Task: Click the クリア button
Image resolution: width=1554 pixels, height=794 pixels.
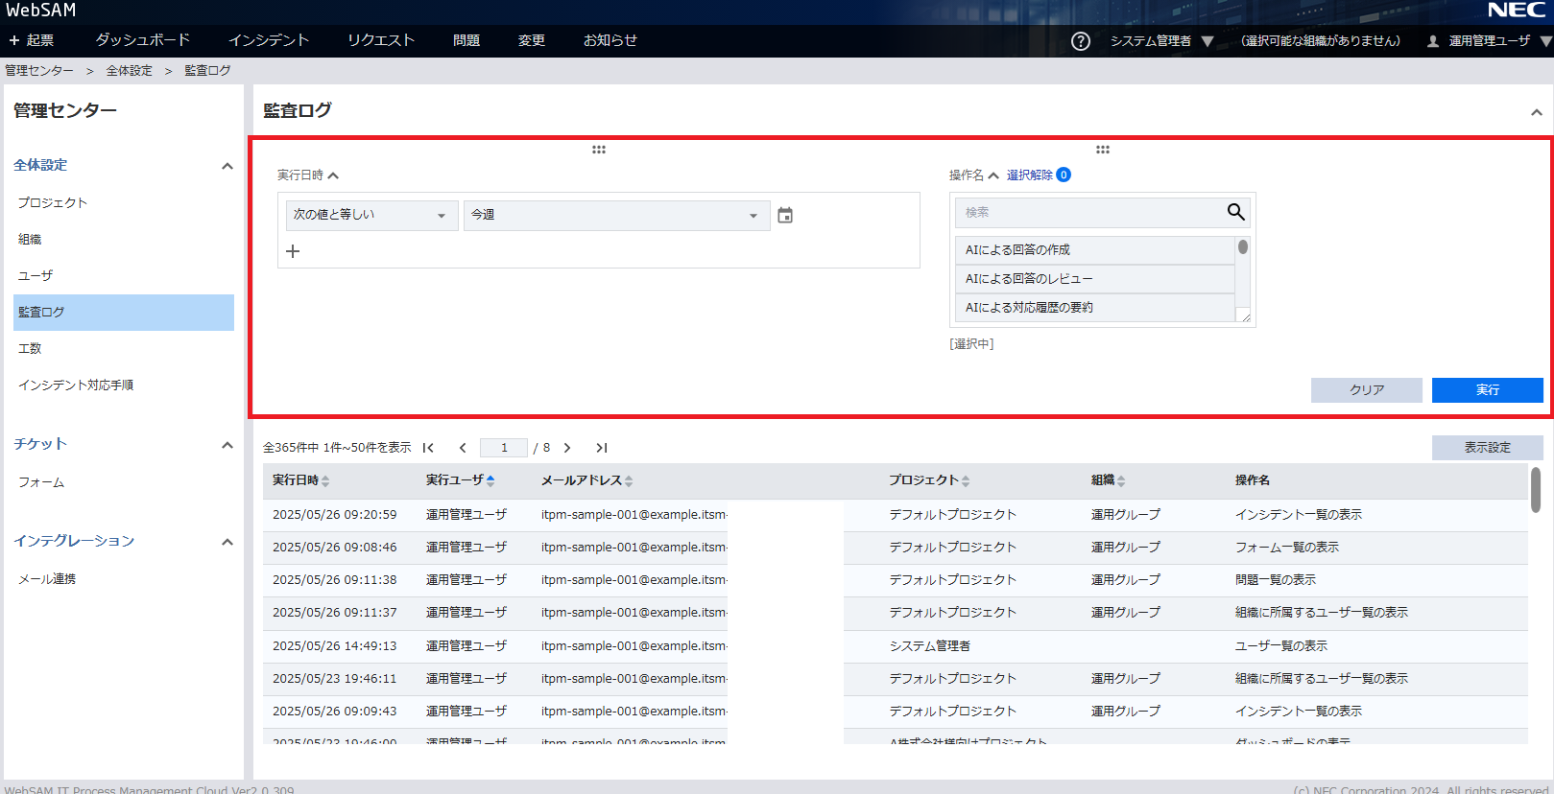Action: (x=1366, y=390)
